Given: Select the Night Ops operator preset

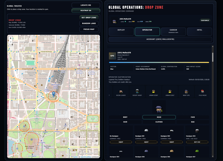Looking at the screenshot, I should 186,92.
